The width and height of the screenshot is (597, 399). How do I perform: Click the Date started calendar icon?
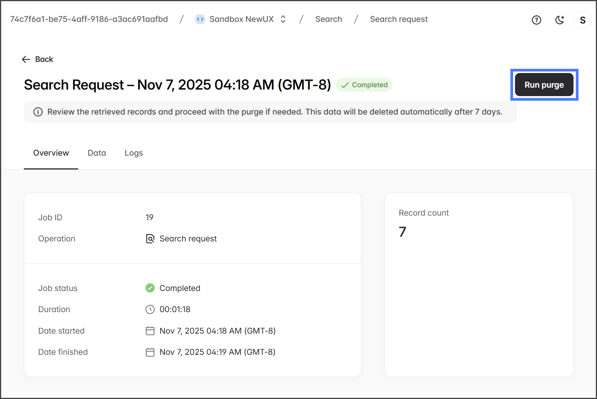[150, 331]
